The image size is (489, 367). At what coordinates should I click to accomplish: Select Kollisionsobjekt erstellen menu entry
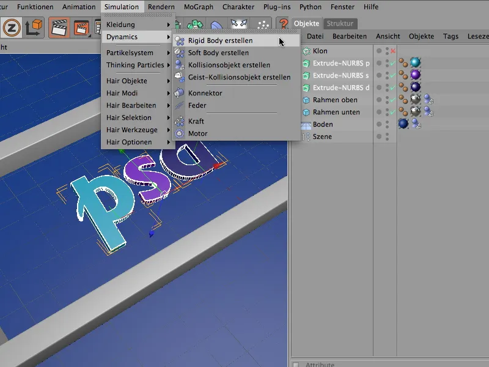click(x=229, y=65)
